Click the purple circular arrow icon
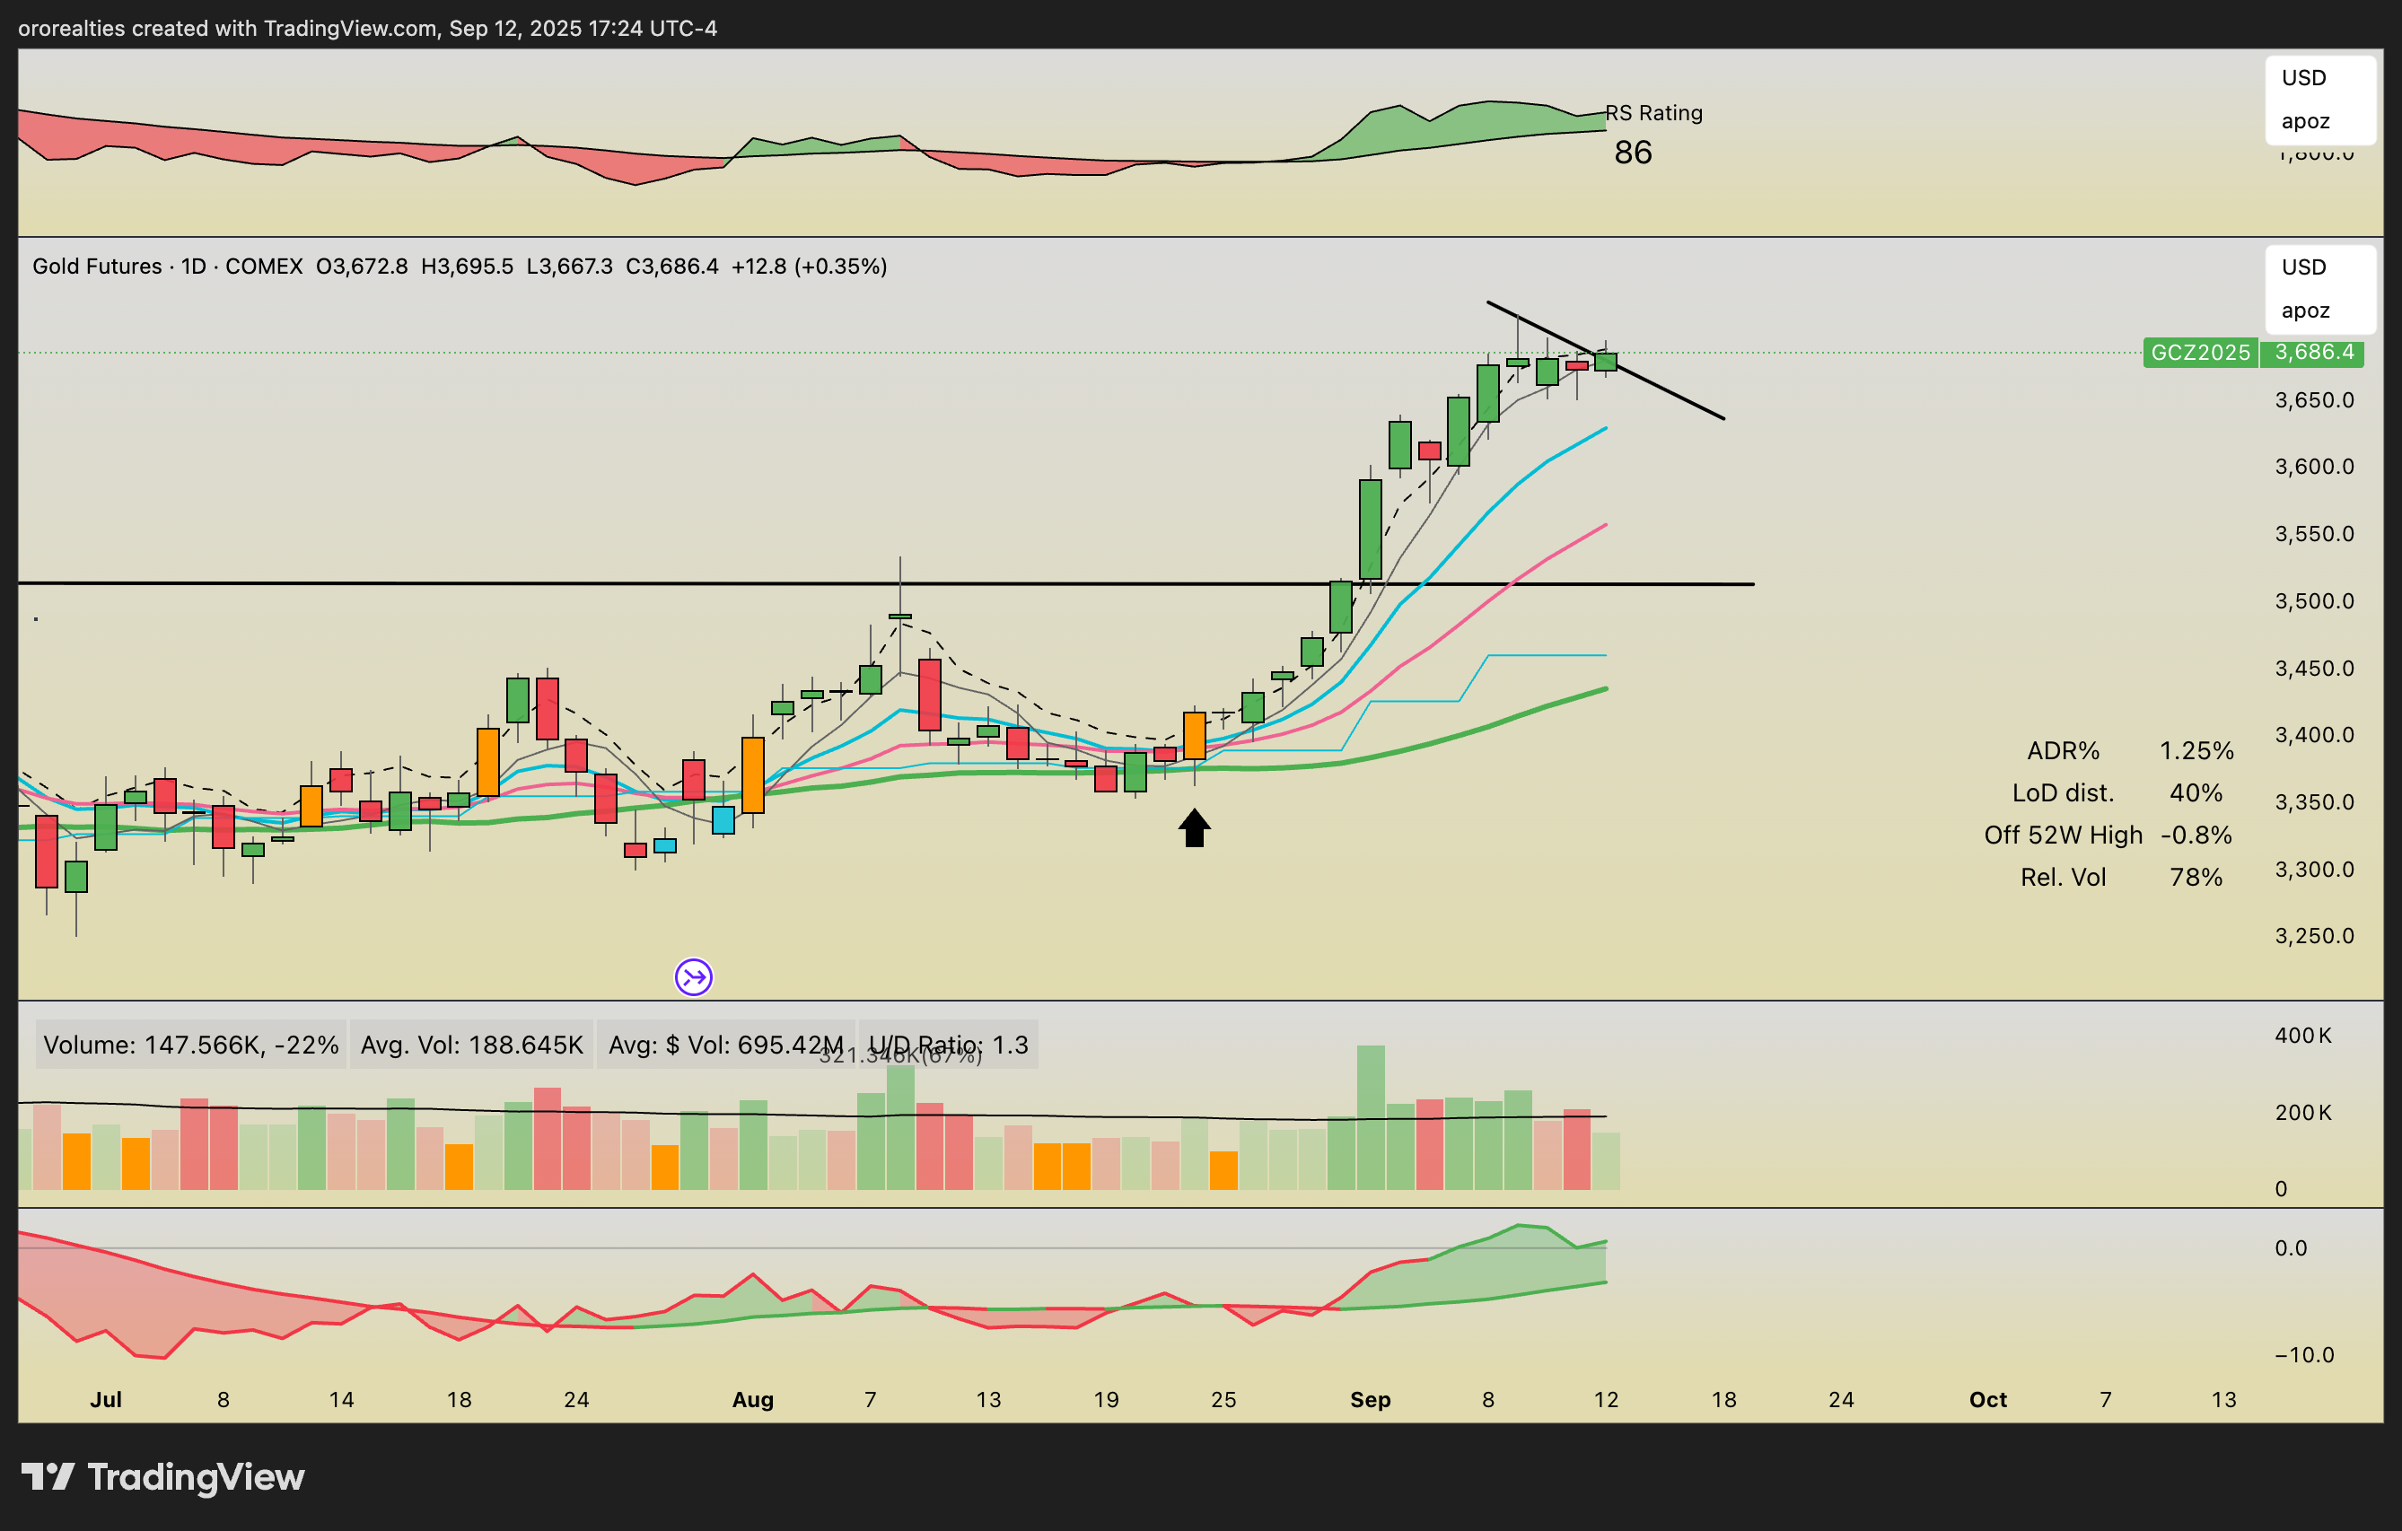2402x1531 pixels. (x=693, y=976)
